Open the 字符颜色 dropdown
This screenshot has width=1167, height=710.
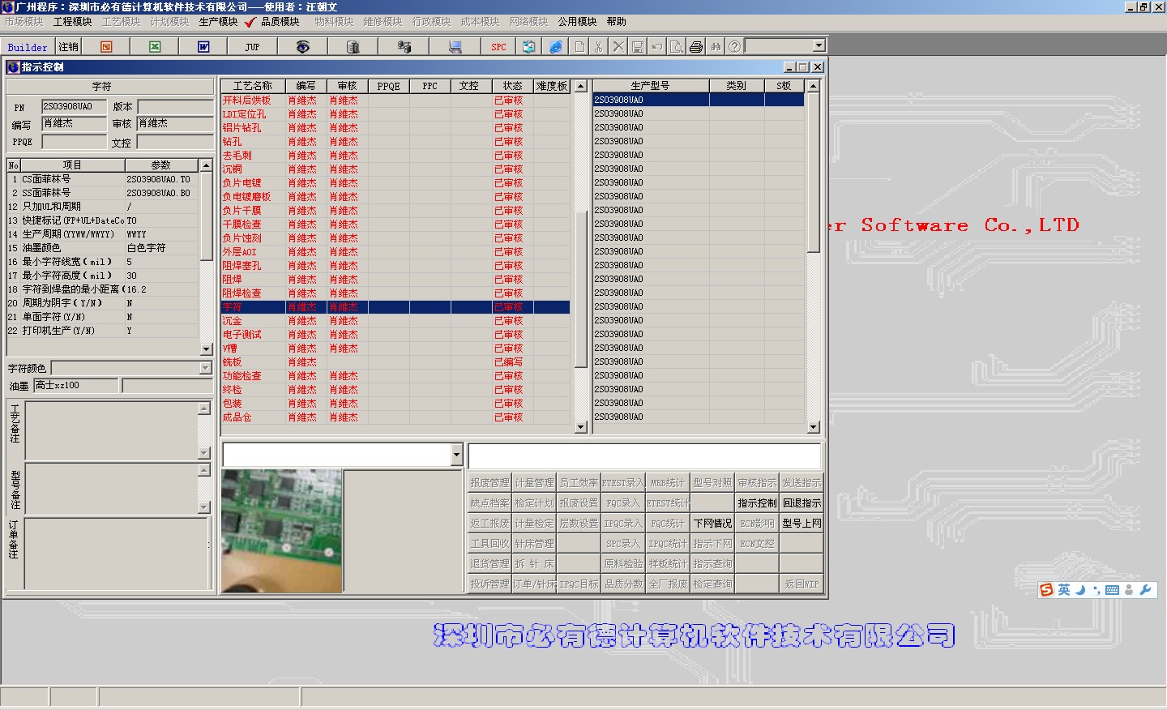click(x=205, y=368)
